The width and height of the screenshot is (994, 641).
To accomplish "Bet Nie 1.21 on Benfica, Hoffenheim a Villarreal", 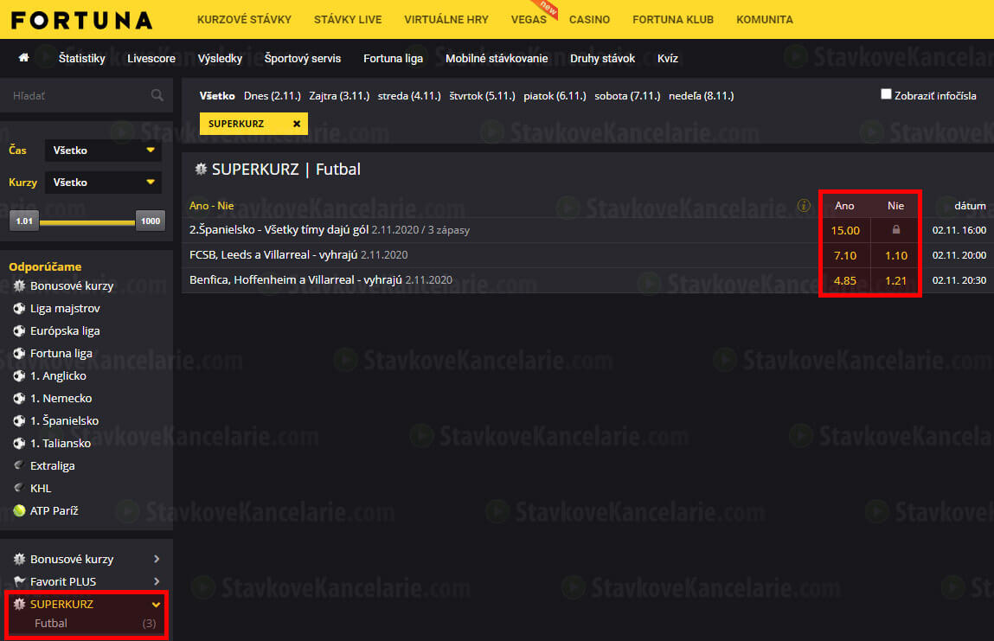I will pos(895,280).
